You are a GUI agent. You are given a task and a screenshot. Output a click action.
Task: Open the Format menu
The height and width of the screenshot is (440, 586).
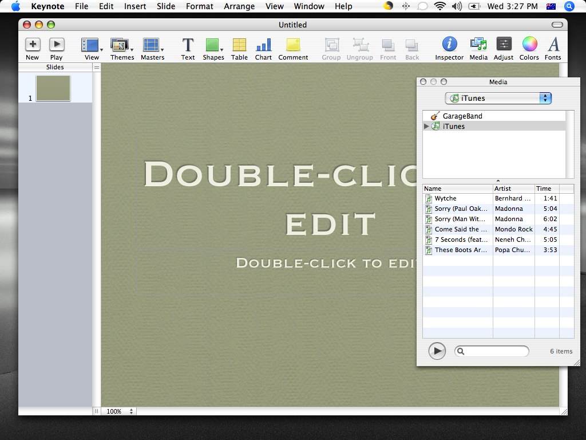point(200,6)
